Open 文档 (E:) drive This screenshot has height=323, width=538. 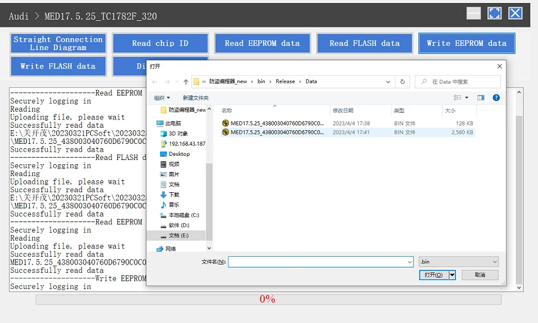pos(176,236)
